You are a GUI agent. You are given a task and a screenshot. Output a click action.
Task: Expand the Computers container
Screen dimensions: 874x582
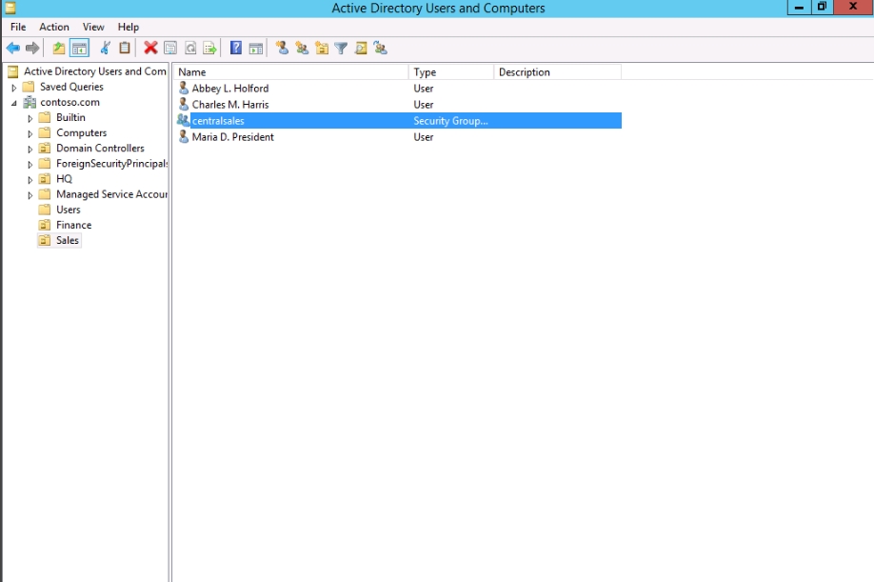pos(30,133)
